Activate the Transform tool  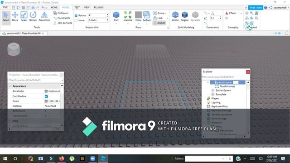(44, 16)
